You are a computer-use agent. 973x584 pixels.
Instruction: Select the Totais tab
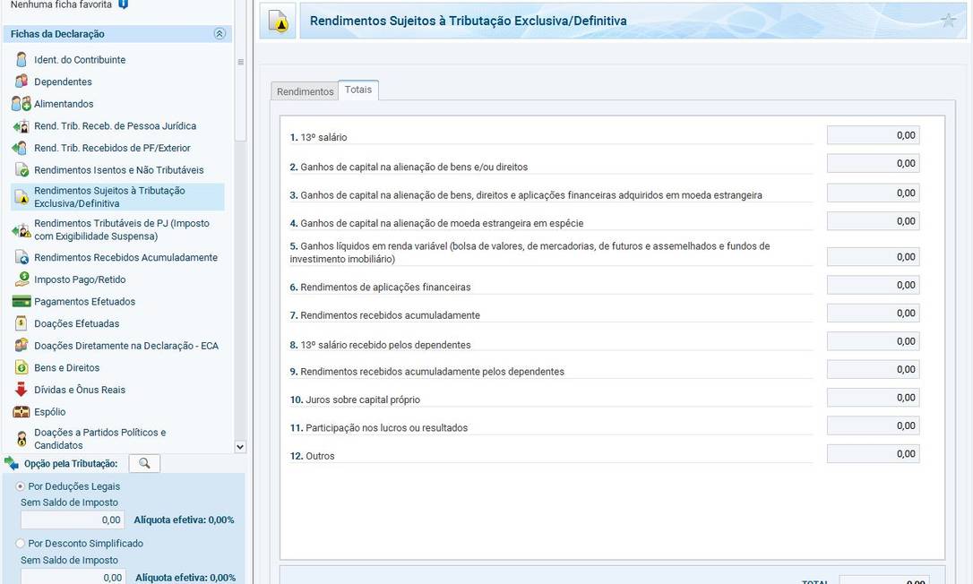click(358, 90)
